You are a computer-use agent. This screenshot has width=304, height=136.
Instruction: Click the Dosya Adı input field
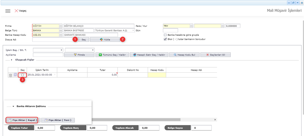(52, 39)
